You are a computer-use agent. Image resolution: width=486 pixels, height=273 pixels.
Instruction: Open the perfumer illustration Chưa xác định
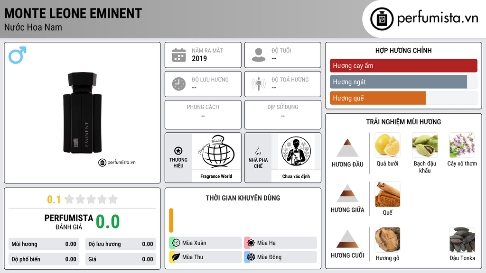pyautogui.click(x=296, y=151)
